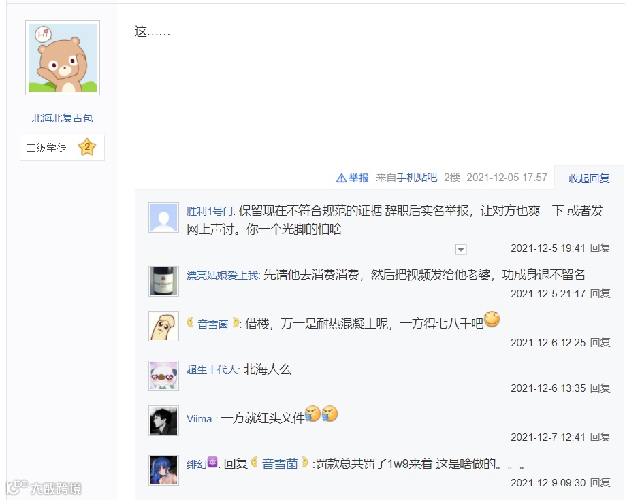625x500 pixels.
Task: Click Viima- black-and-white portrait avatar
Action: point(163,420)
